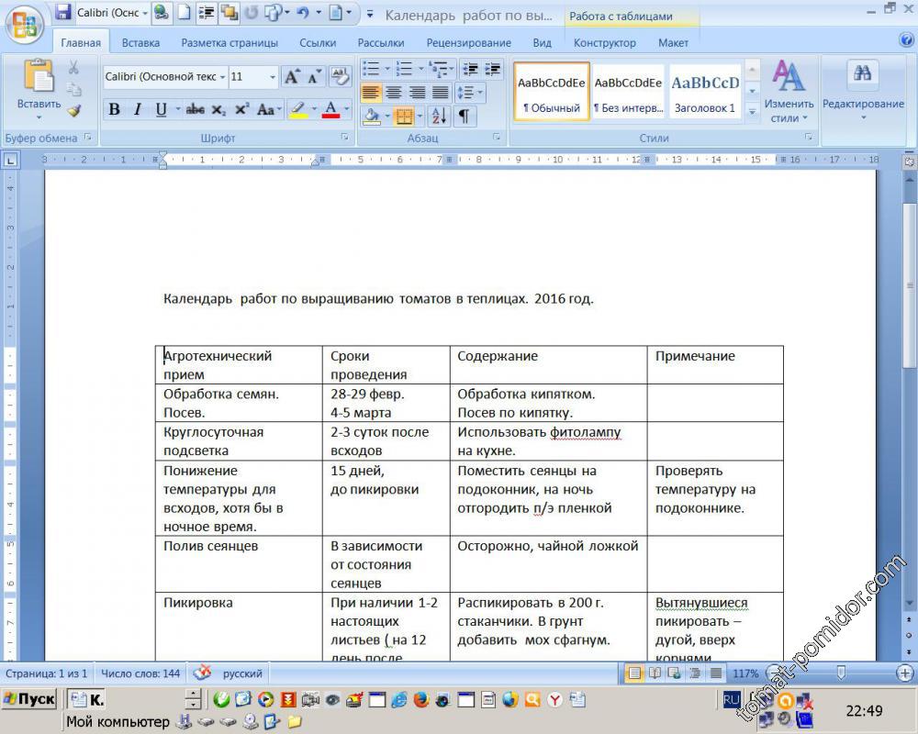918x734 pixels.
Task: Sort the selection with the A-Z icon
Action: coord(439,116)
